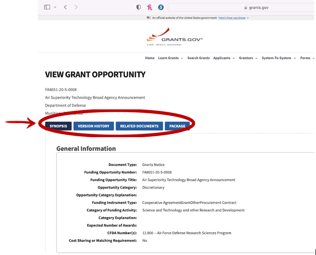Go to the Home menu item

[x=150, y=58]
